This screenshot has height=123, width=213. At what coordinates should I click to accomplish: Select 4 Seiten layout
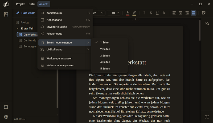tap(109, 62)
